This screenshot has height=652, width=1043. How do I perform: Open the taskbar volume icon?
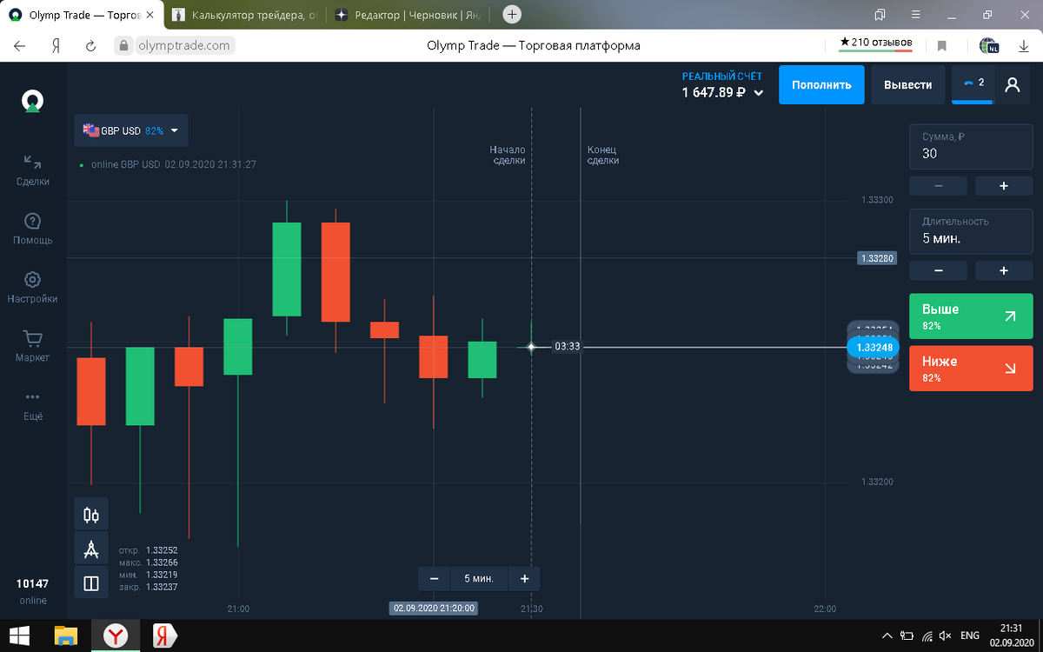point(946,635)
